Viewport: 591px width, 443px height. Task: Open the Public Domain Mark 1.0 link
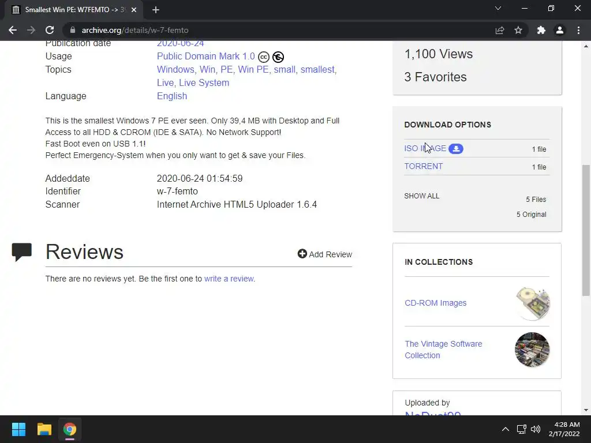(x=206, y=56)
